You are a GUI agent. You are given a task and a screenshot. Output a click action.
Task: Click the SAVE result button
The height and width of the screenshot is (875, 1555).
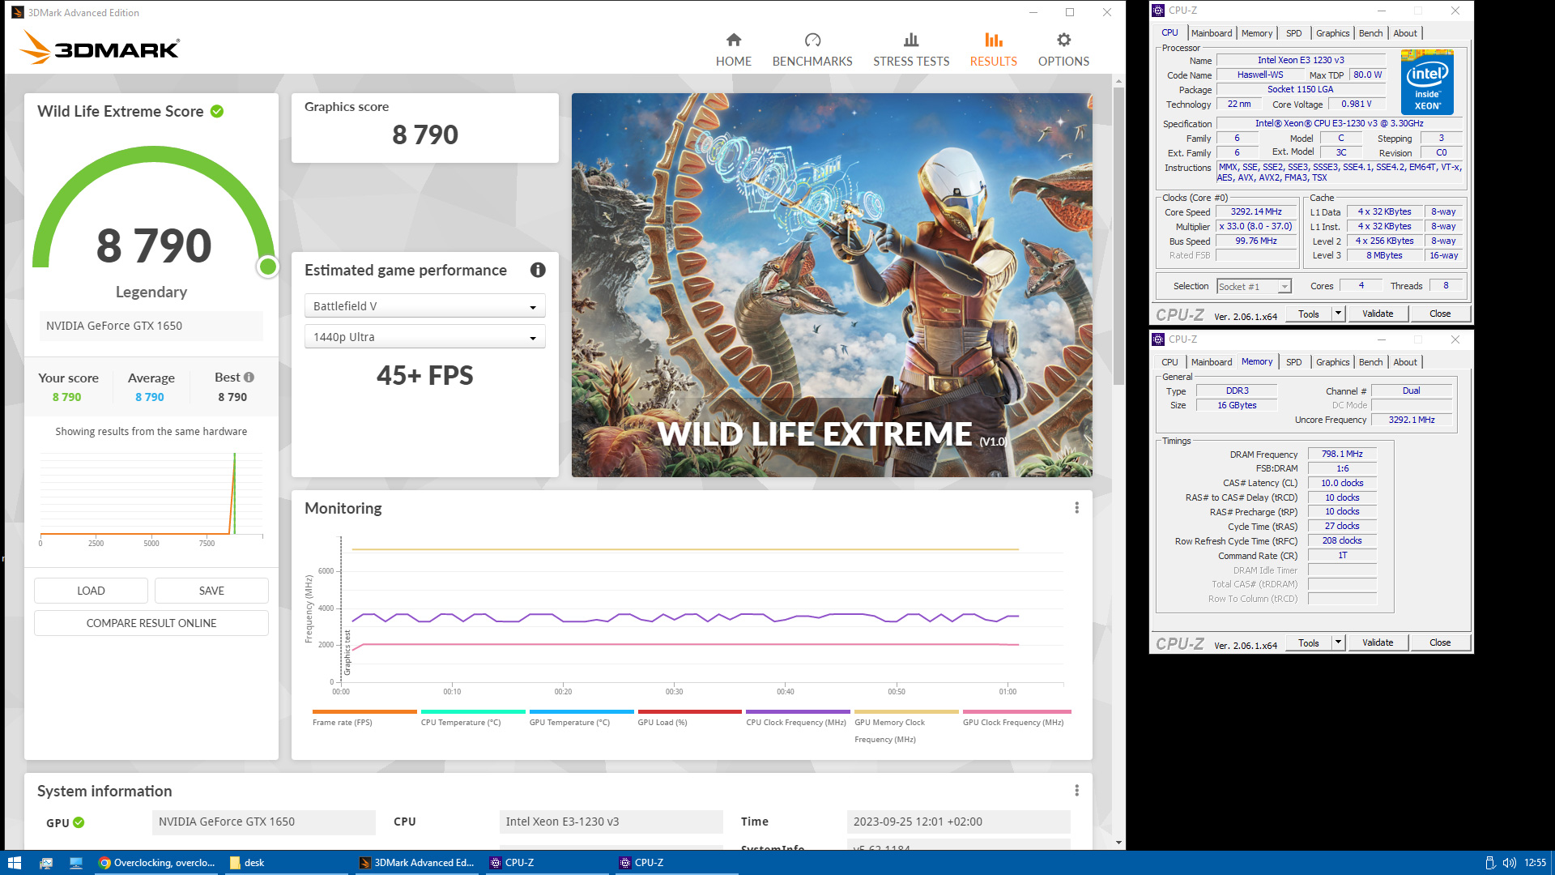click(x=211, y=591)
